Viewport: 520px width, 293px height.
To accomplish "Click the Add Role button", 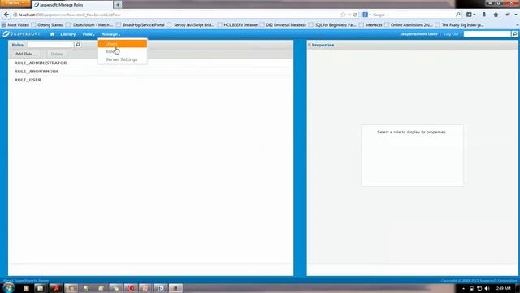I will [x=25, y=54].
